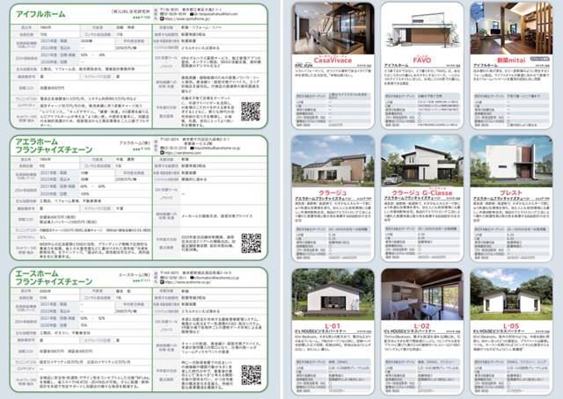This screenshot has width=563, height=399.
Task: Click the アエラホーム フランチャイズチェーン heading
Action: click(54, 145)
